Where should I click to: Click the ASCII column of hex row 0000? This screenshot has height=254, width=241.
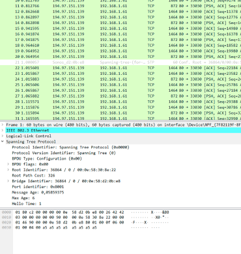[150, 212]
